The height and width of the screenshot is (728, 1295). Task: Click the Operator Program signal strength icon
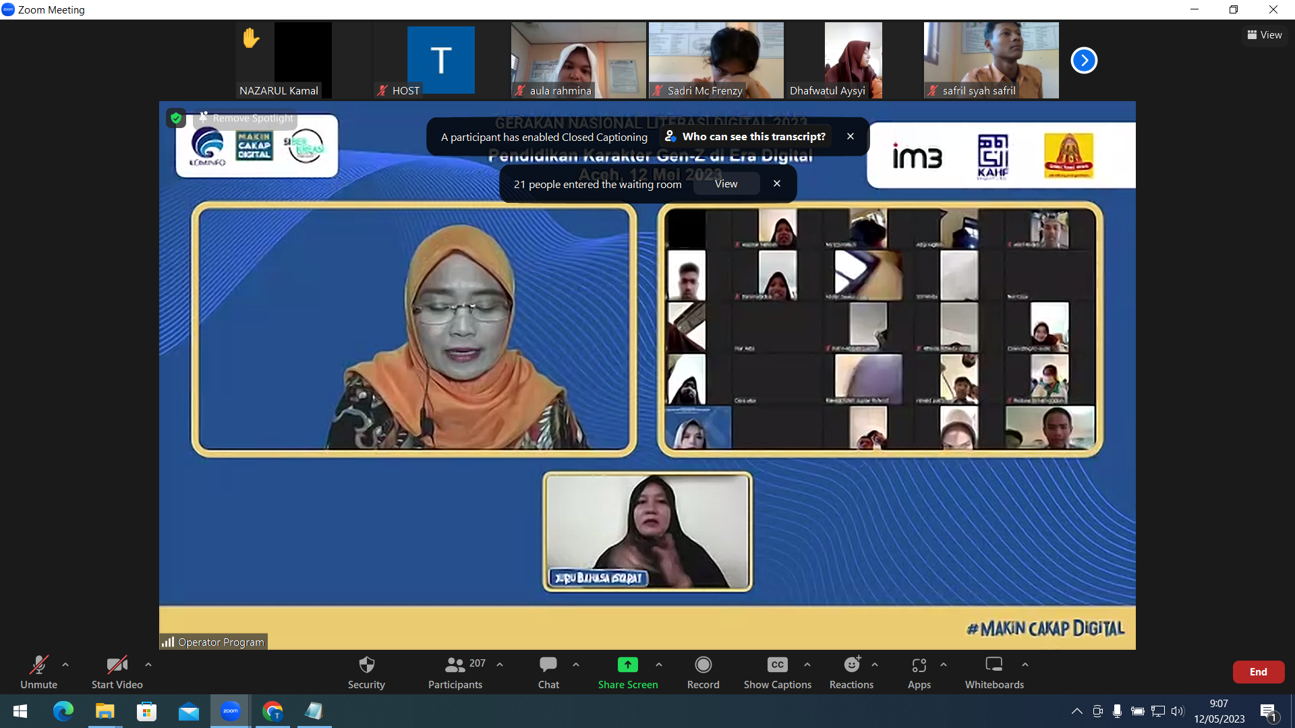pos(168,642)
